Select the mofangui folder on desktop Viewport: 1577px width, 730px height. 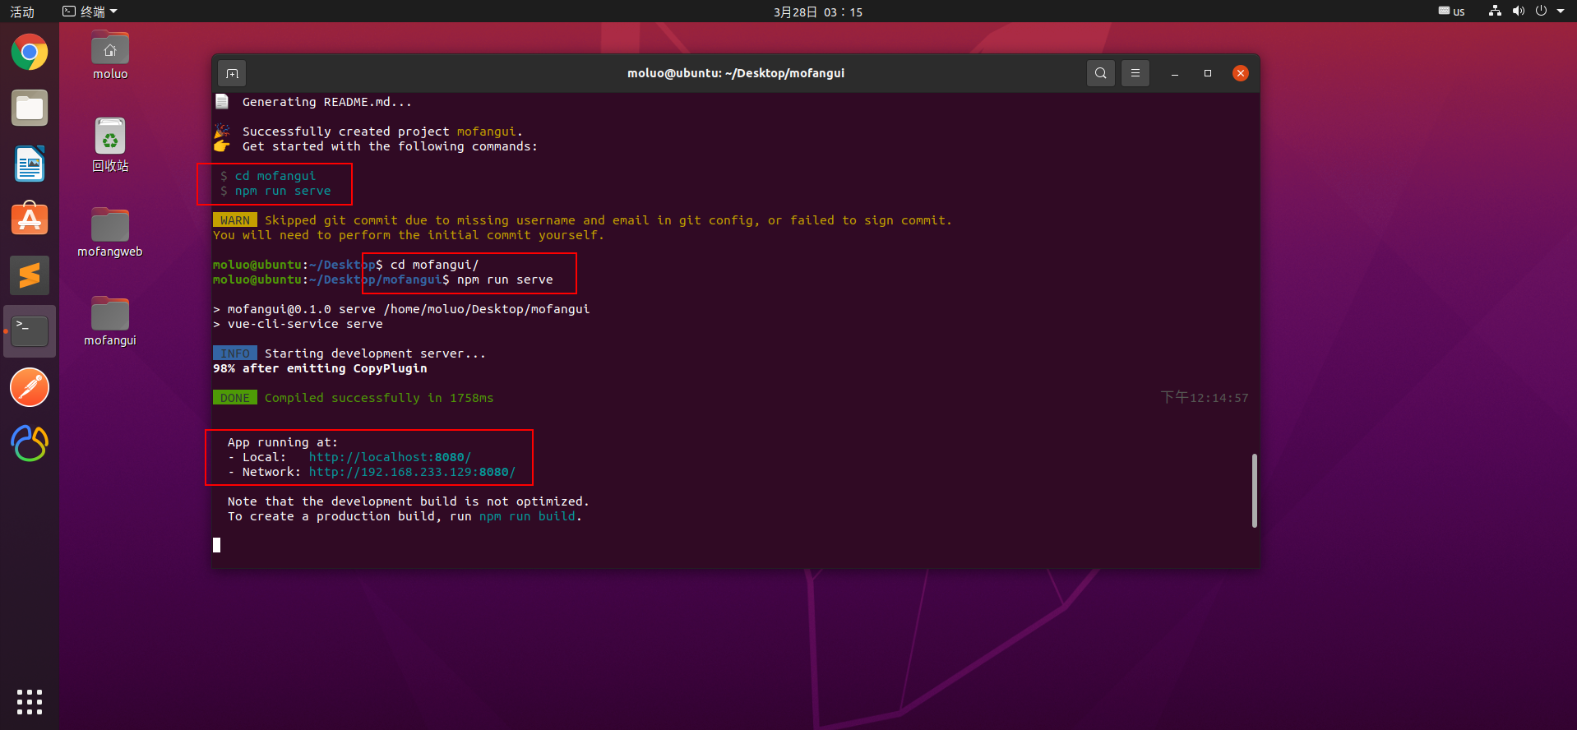click(110, 322)
